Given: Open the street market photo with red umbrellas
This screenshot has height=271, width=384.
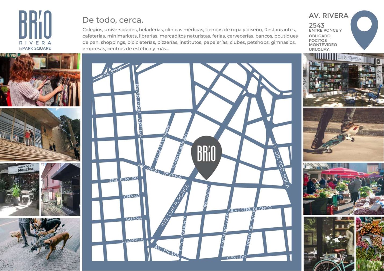Looking at the screenshot, I should point(343,189).
